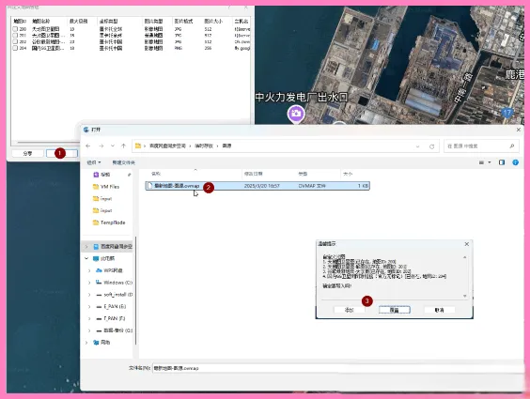This screenshot has width=530, height=399.
Task: Click the up-folder arrow in file dialog
Action: (x=123, y=146)
